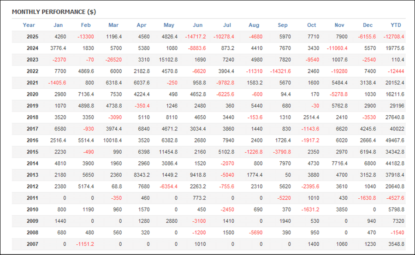
Task: Click the Sep column header
Action: pyautogui.click(x=283, y=25)
